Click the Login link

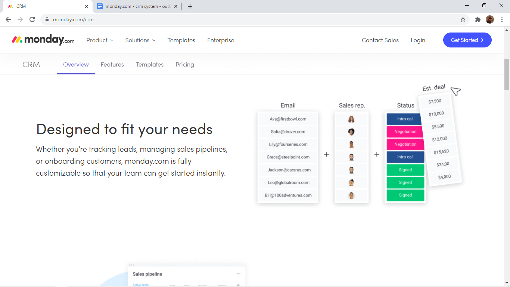point(418,40)
